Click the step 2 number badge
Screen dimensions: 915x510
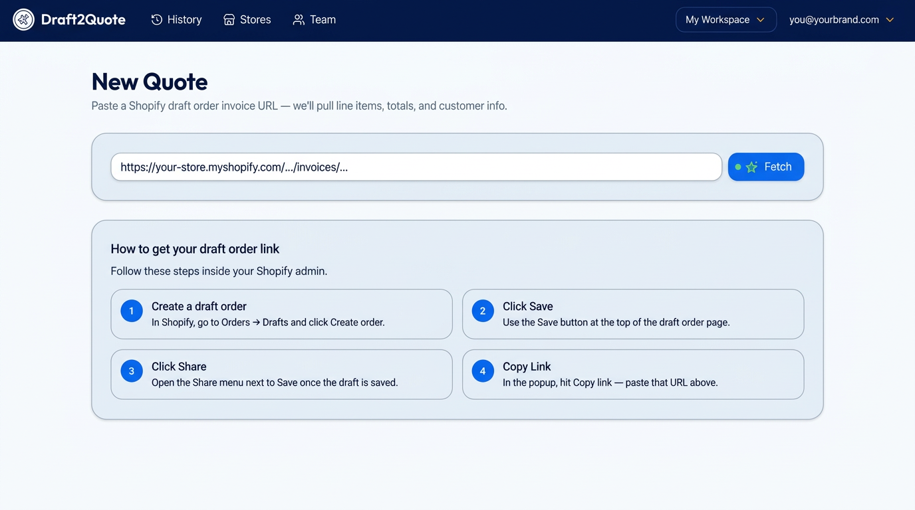pyautogui.click(x=483, y=311)
